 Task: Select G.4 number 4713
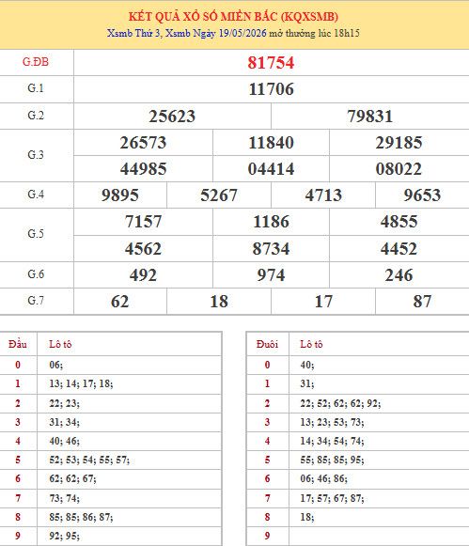[323, 195]
